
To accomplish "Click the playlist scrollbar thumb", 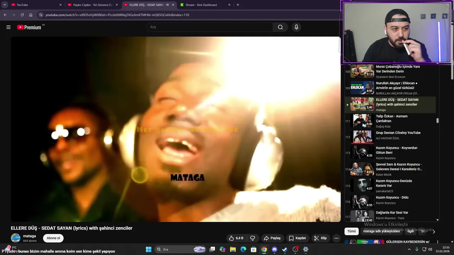I will pos(437,120).
